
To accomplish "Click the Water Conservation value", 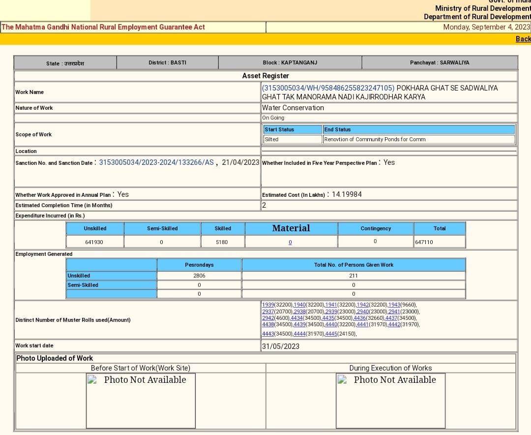I will click(293, 108).
